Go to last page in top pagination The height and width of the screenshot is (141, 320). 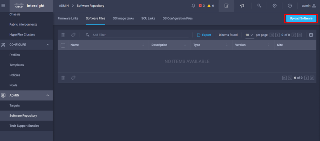pyautogui.click(x=299, y=35)
